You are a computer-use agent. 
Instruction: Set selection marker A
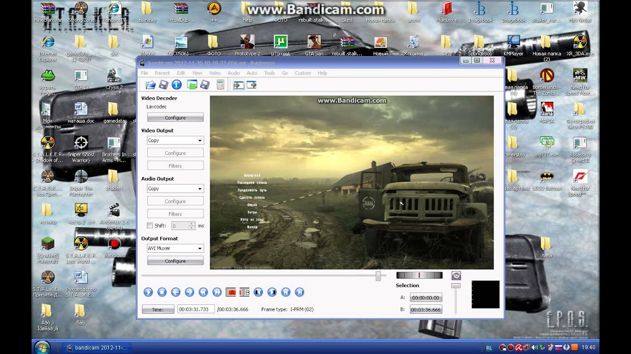[231, 292]
